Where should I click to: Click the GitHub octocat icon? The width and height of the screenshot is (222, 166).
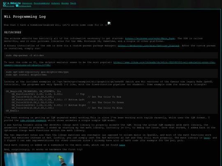pos(4,6)
